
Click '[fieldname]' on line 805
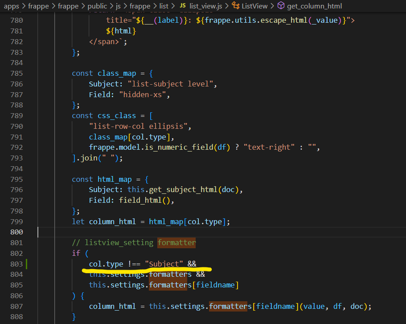(x=215, y=285)
